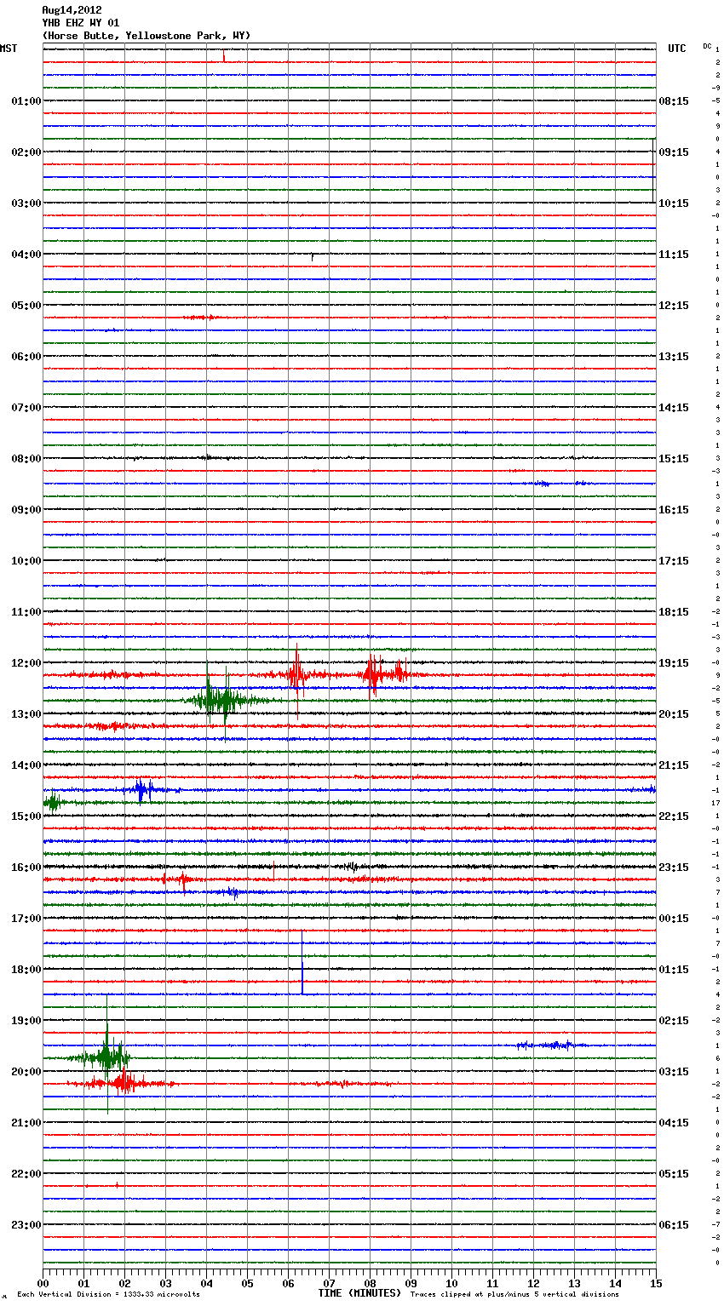The width and height of the screenshot is (724, 1306).
Task: Select the 22:00 MST time label
Action: click(26, 1173)
